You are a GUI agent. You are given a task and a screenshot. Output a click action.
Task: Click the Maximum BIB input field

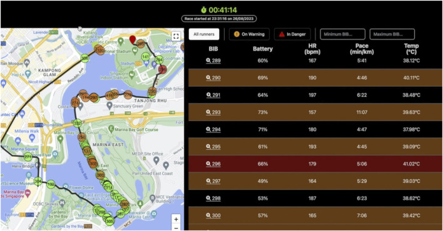point(392,34)
